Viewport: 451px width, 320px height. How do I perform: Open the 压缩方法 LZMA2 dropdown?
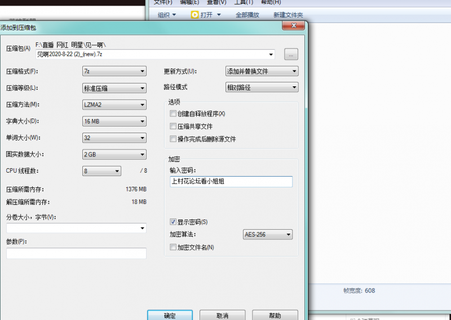tap(114, 104)
